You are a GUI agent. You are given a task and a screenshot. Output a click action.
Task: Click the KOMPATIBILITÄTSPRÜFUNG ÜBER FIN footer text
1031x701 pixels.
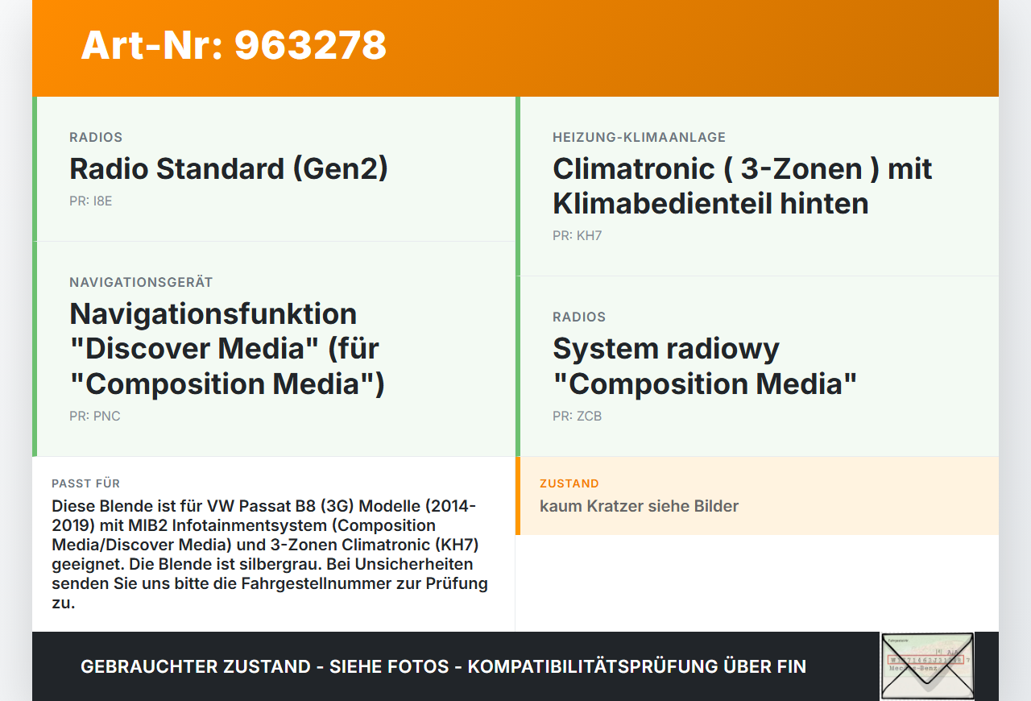point(636,666)
